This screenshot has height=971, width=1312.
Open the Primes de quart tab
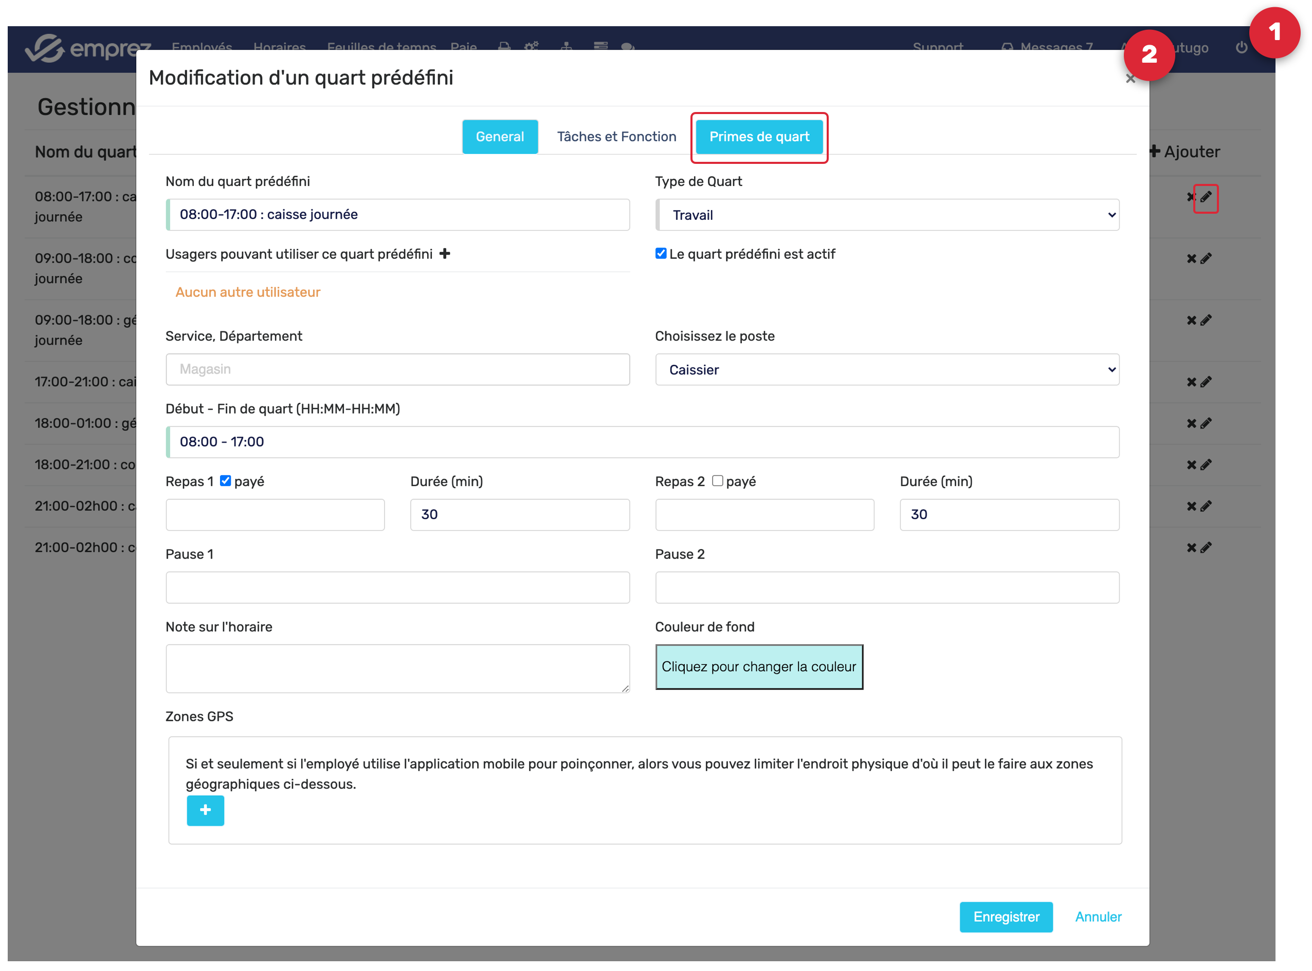point(759,137)
